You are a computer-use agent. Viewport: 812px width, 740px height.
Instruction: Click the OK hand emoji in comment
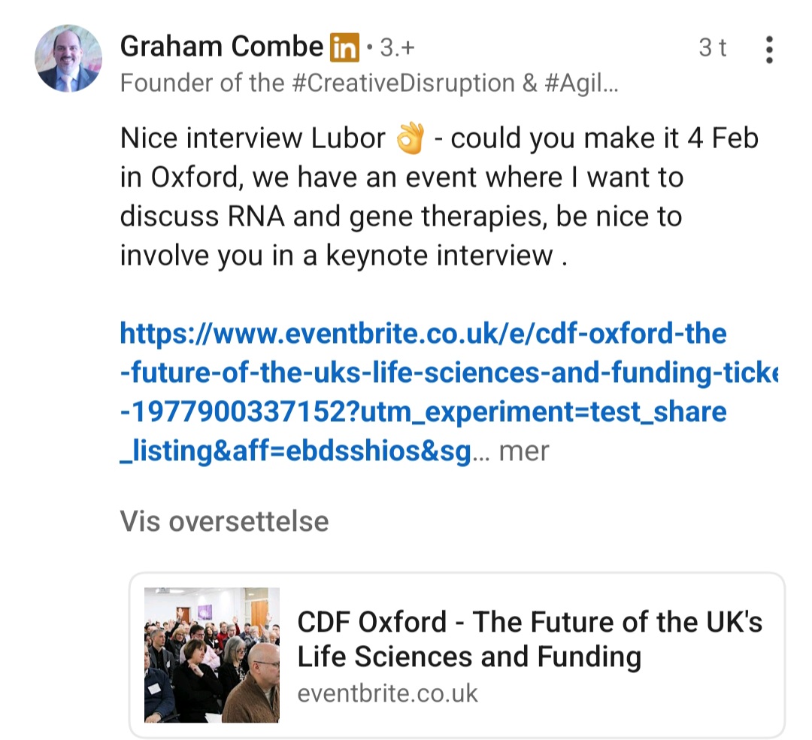[410, 139]
